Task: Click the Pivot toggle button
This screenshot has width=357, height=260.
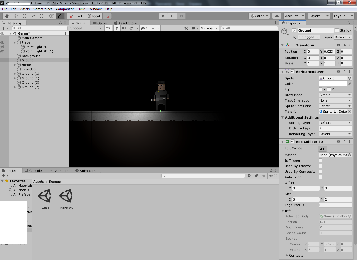Action: (76, 16)
